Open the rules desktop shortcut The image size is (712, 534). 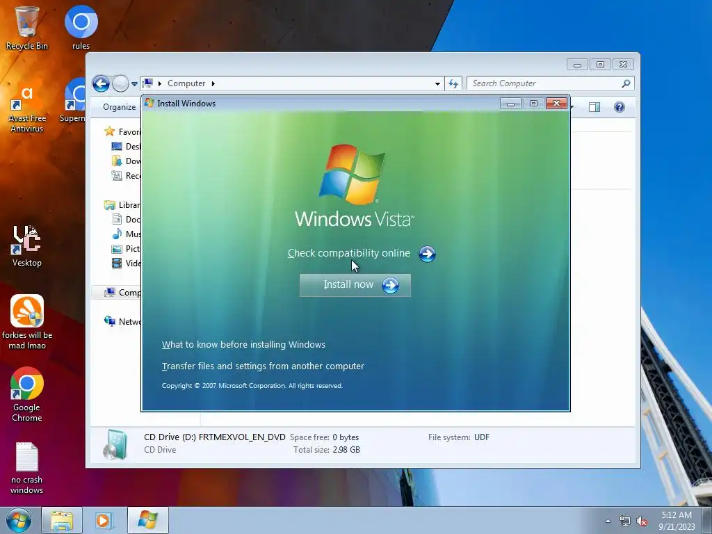pos(81,27)
